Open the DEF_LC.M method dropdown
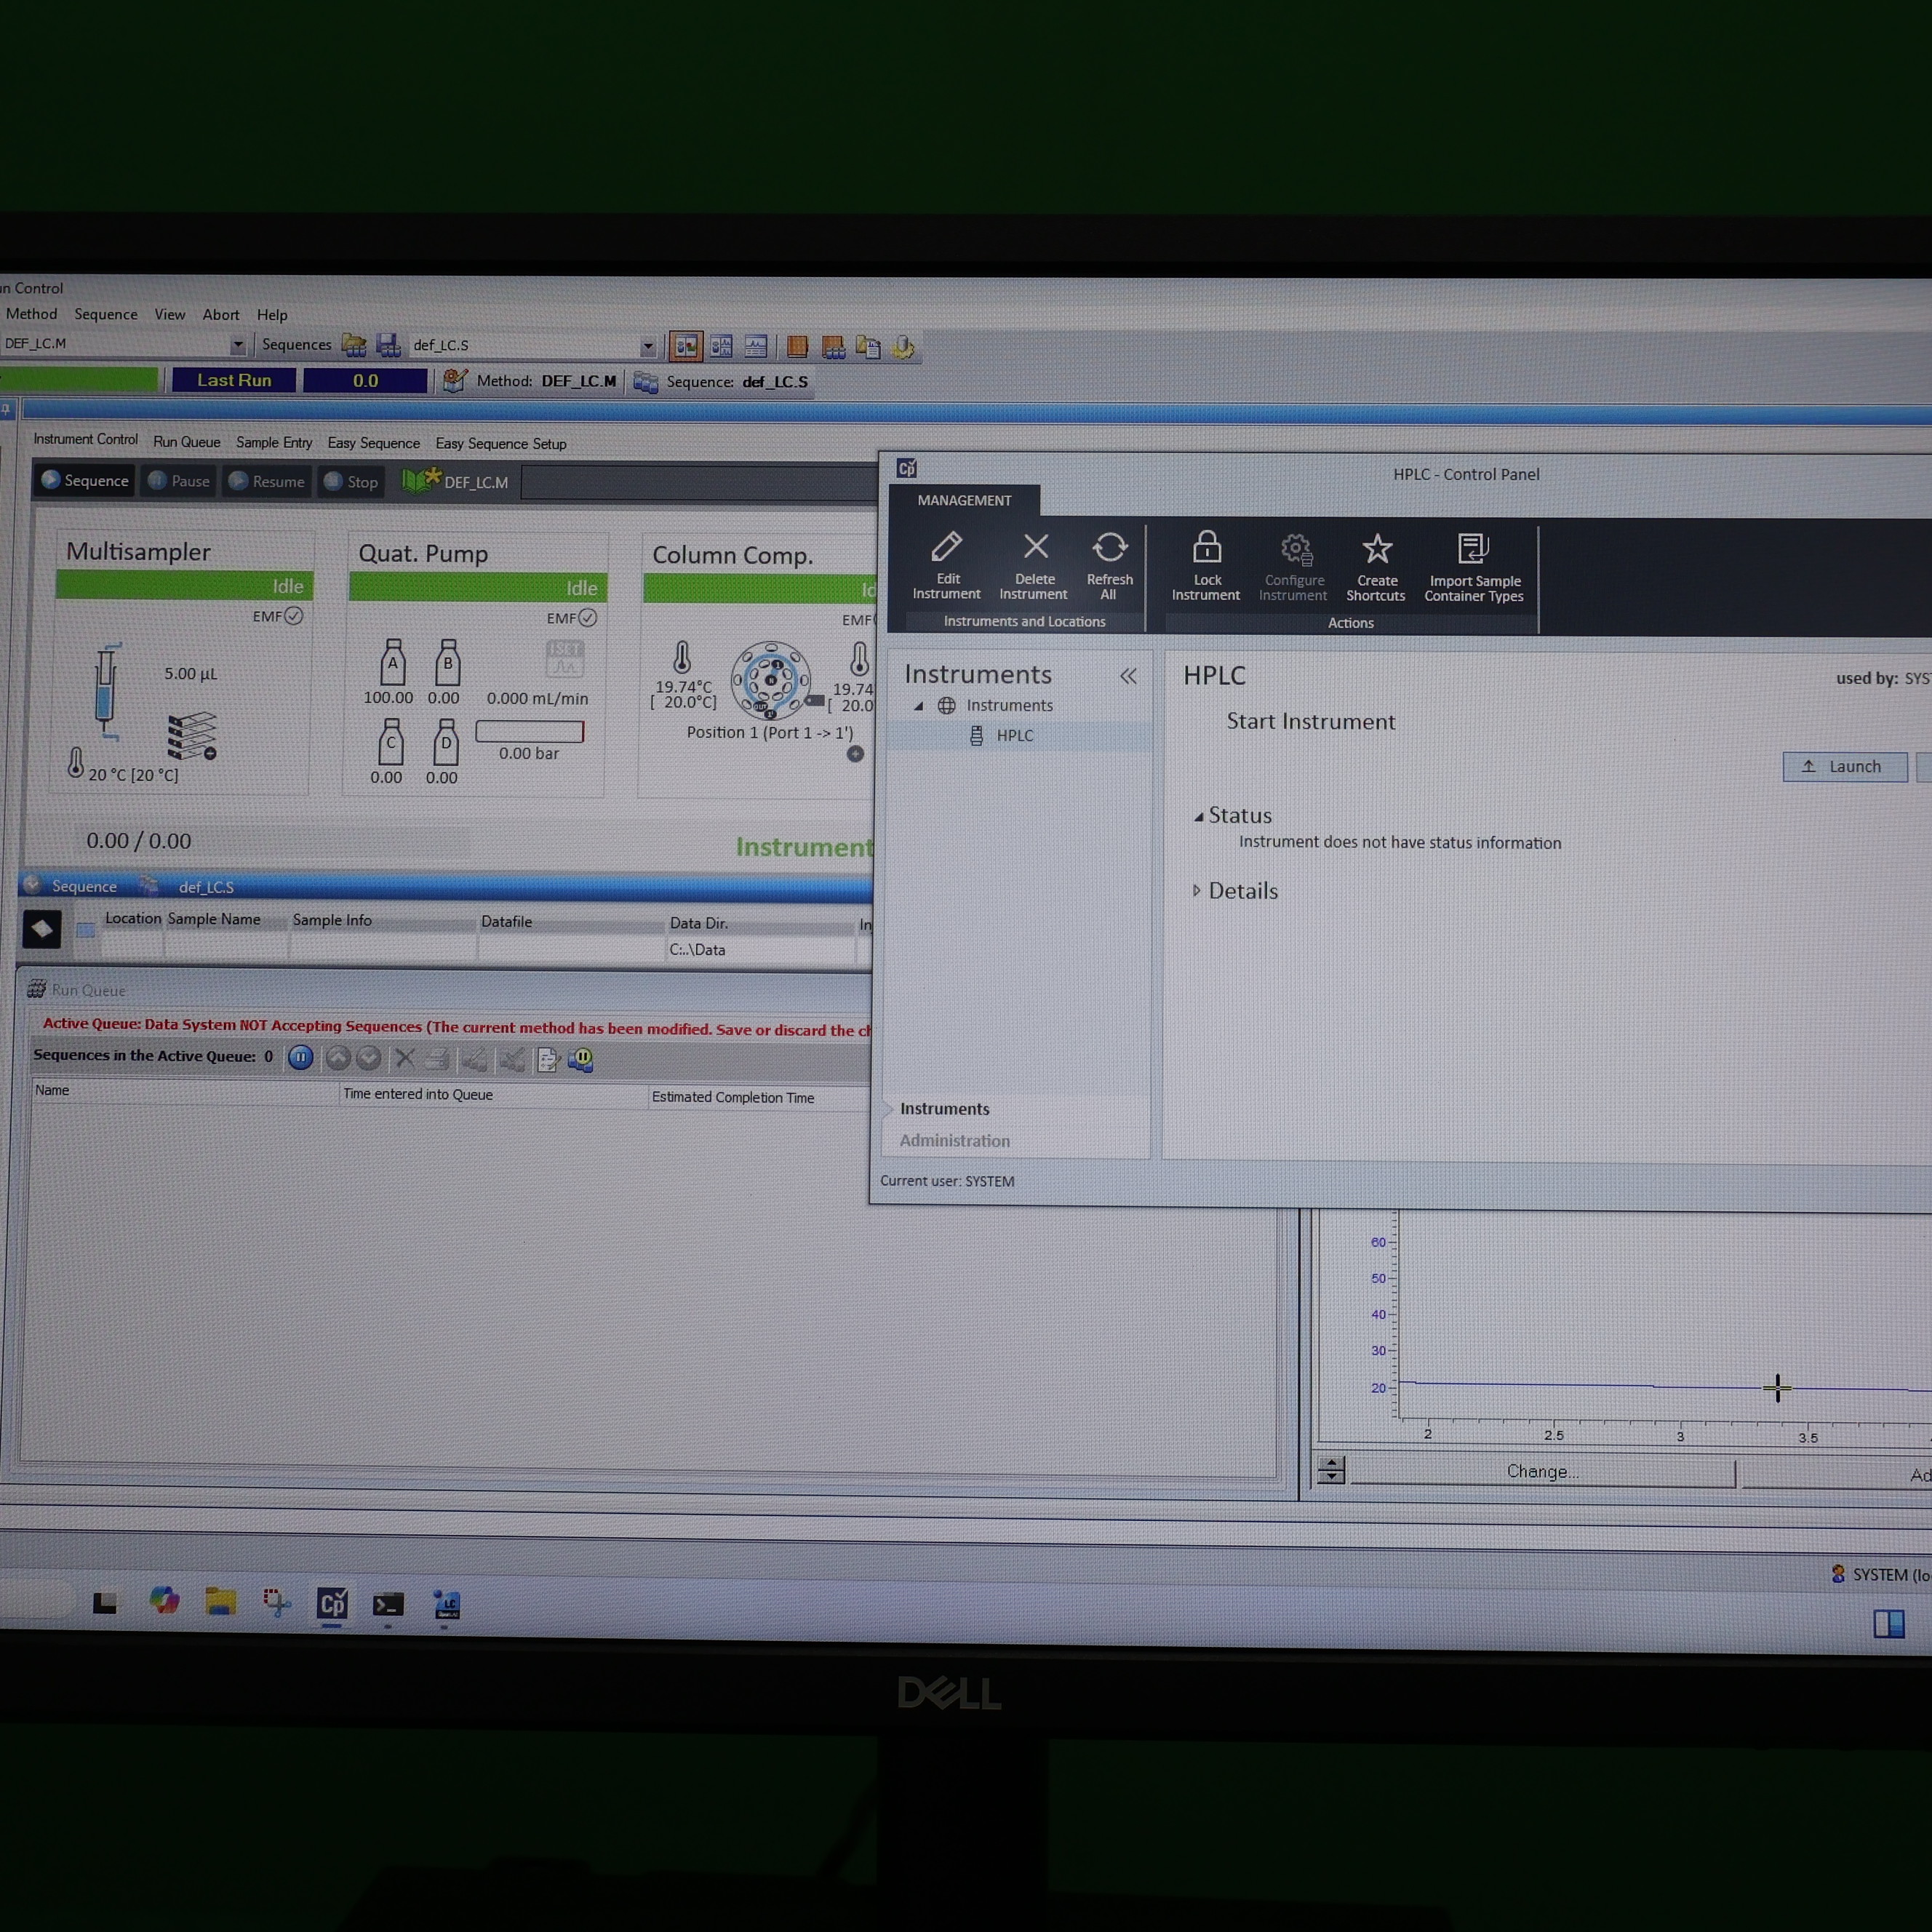This screenshot has width=1932, height=1932. click(237, 345)
